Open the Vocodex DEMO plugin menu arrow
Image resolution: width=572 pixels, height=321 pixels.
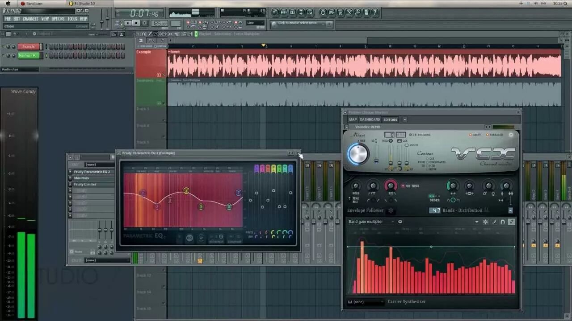click(x=347, y=127)
